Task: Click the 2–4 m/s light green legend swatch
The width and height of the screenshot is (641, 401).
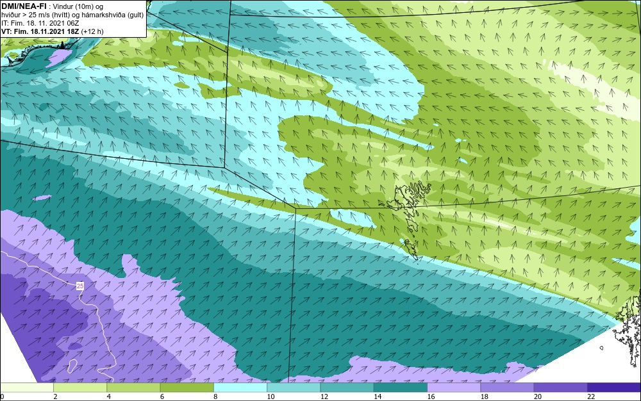Action: (80, 388)
